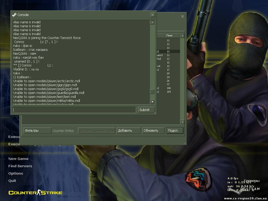Viewport: 268px width, 201px height.
Task: Click line 'Unable to open models/player/gsg9/gsg9.mdl'
Action: pyautogui.click(x=46, y=89)
